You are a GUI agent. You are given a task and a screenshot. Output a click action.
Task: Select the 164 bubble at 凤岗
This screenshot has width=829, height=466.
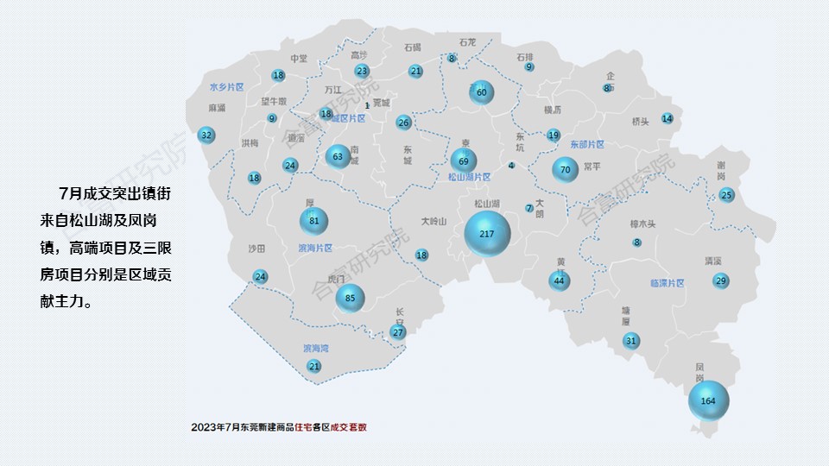(x=708, y=400)
